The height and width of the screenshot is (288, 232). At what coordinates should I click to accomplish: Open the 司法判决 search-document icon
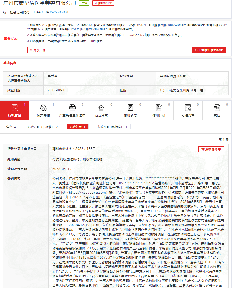188,110
